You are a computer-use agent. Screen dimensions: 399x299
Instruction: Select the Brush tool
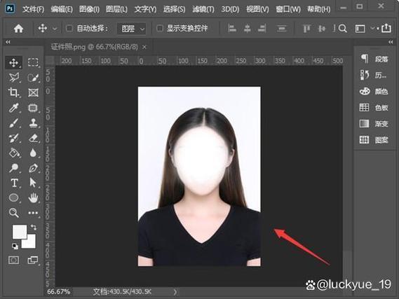coord(14,123)
